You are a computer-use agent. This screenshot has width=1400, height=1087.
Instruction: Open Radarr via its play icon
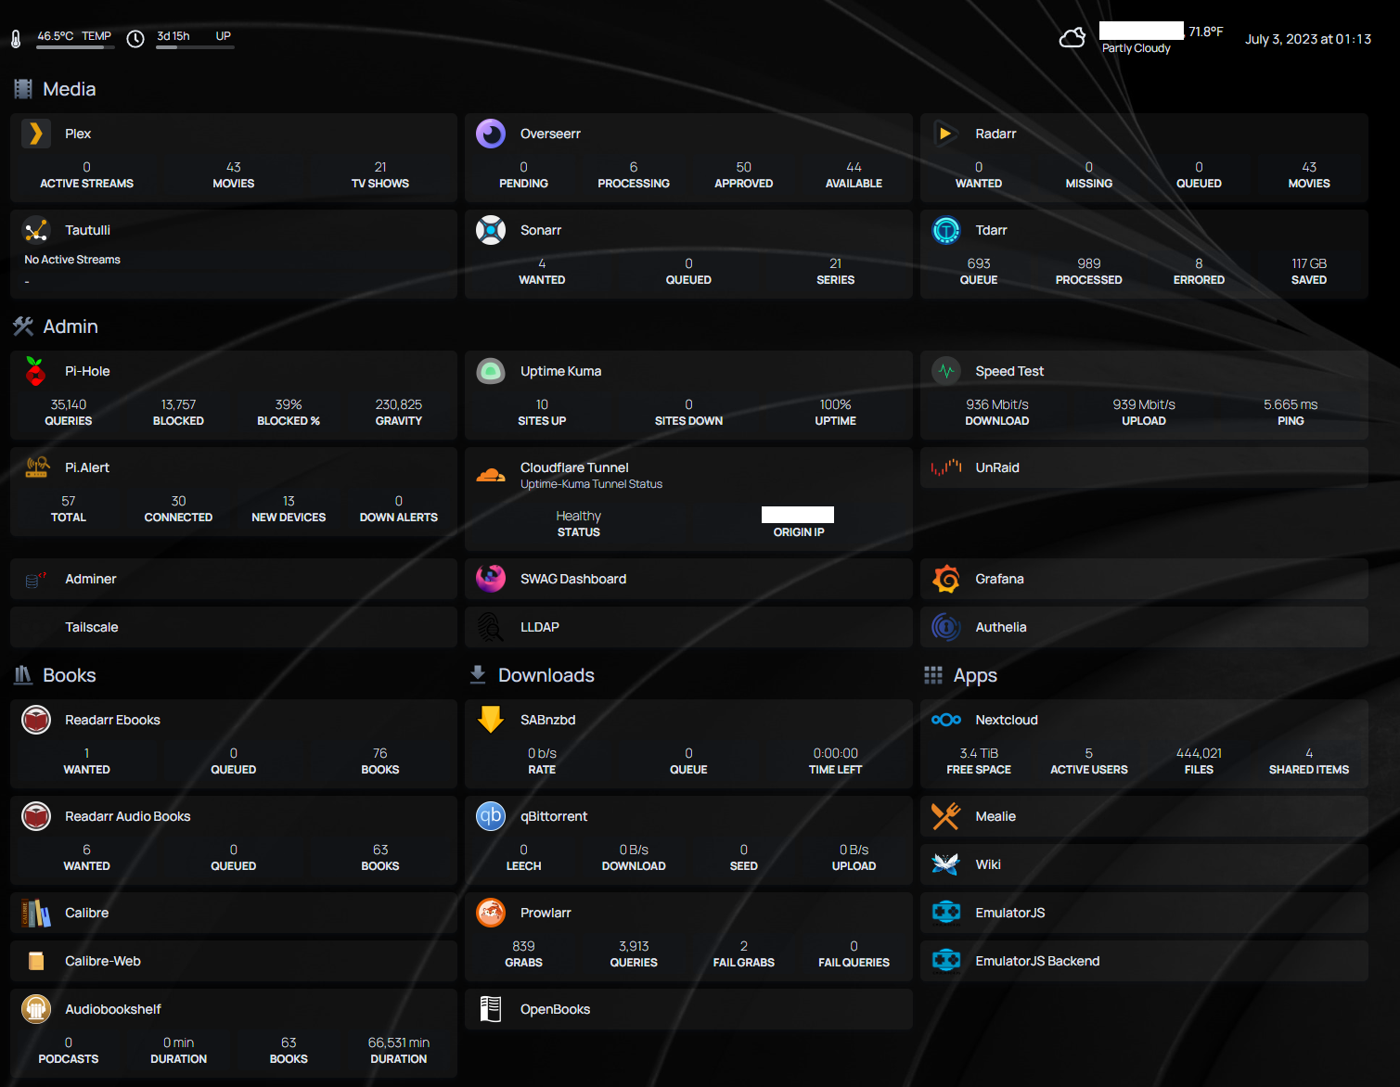(945, 134)
